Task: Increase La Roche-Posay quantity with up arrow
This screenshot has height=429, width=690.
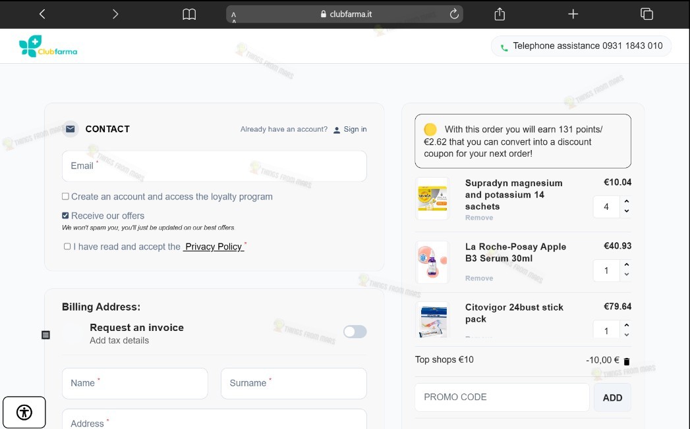Action: [627, 265]
